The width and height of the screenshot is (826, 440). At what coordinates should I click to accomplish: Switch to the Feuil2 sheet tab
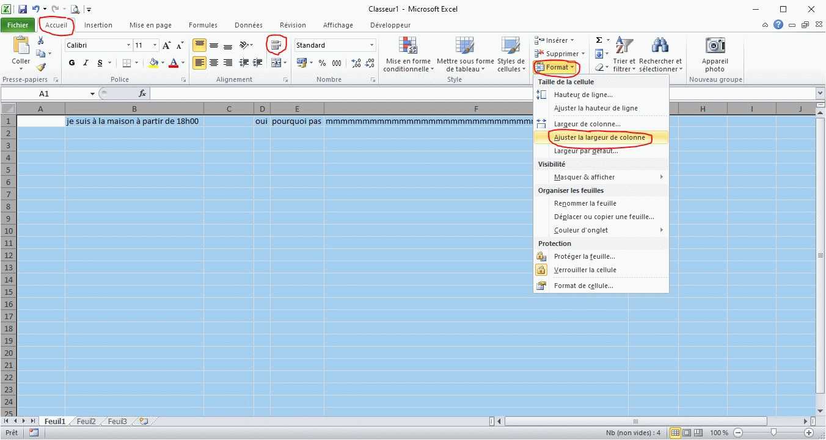coord(86,421)
